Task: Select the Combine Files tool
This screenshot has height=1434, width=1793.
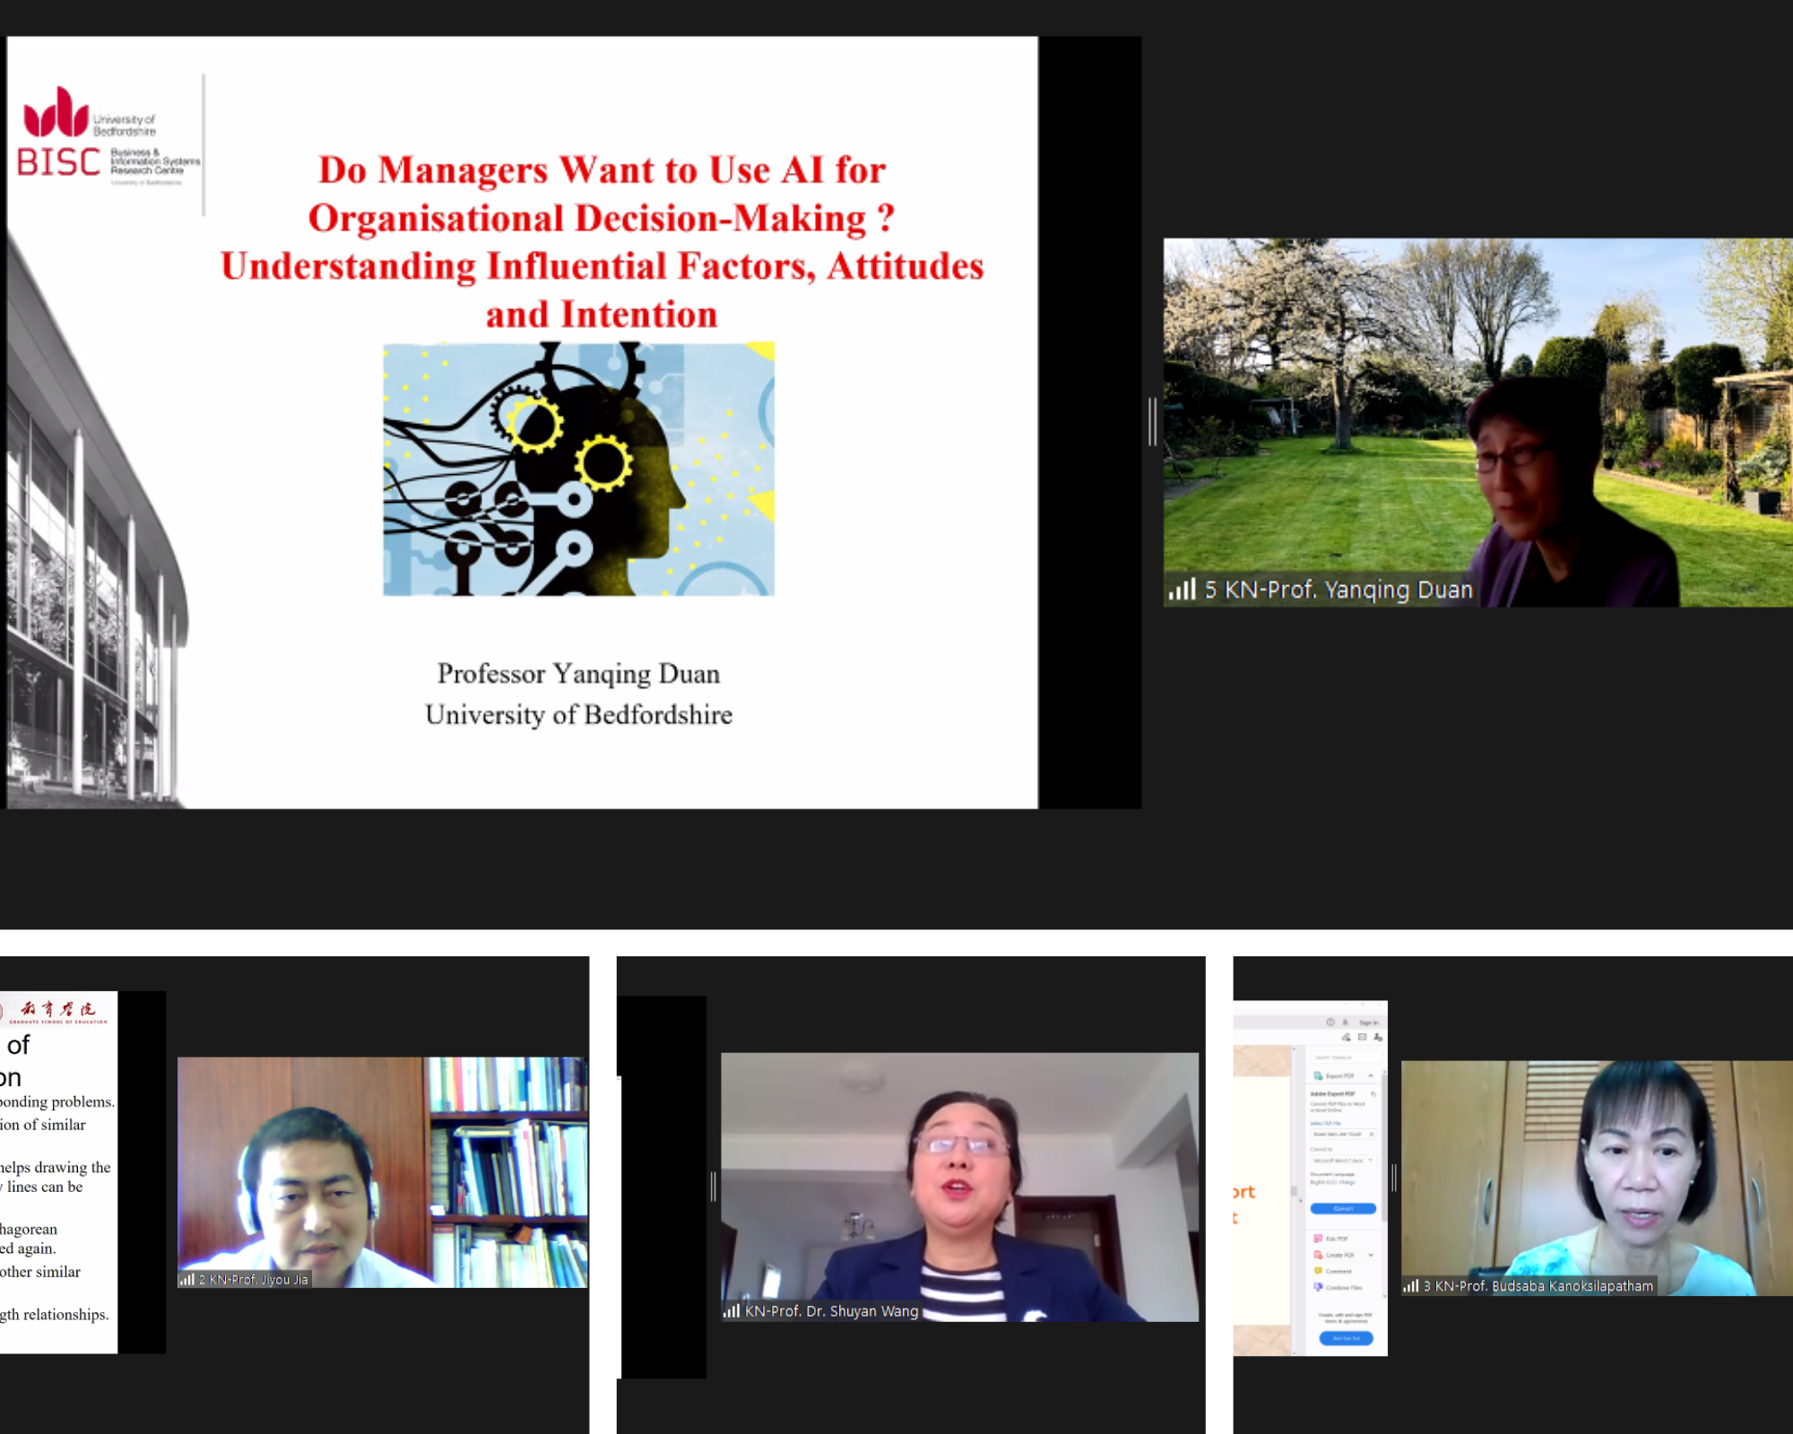Action: pyautogui.click(x=1343, y=1287)
